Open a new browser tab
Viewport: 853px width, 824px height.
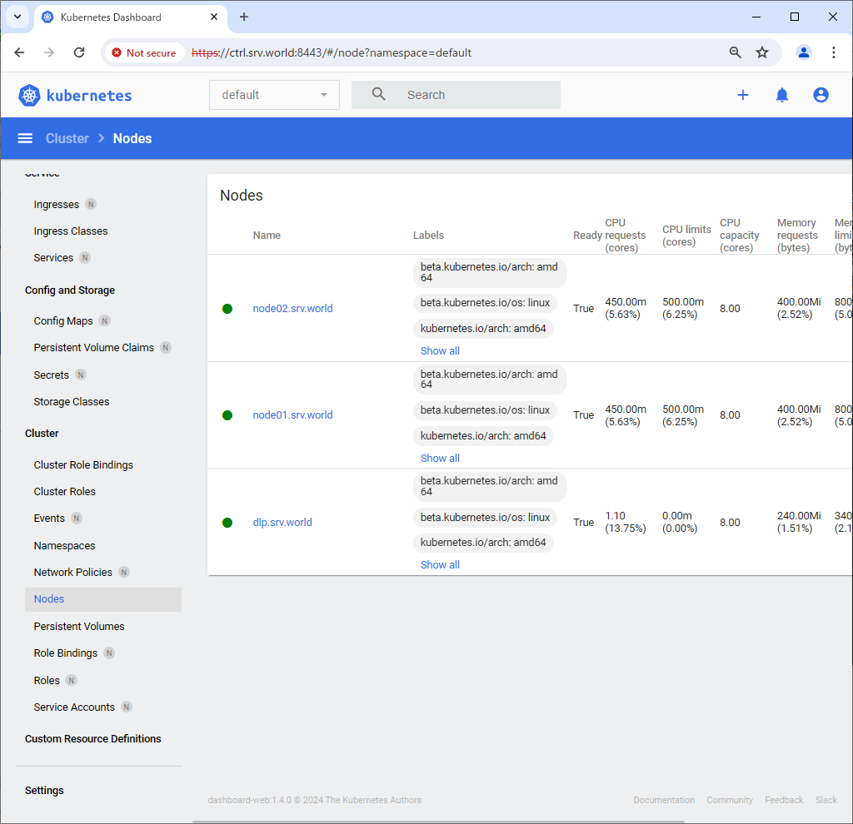coord(244,17)
